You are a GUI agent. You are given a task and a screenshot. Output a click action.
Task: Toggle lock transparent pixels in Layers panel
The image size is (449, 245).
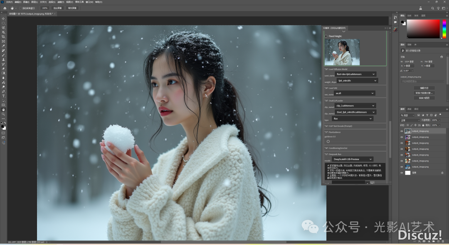click(x=408, y=125)
